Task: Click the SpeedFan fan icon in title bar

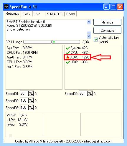Action: (6, 7)
